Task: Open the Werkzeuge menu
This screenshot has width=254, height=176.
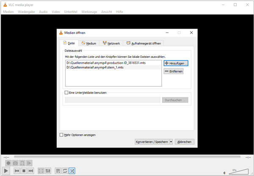Action: (x=89, y=12)
